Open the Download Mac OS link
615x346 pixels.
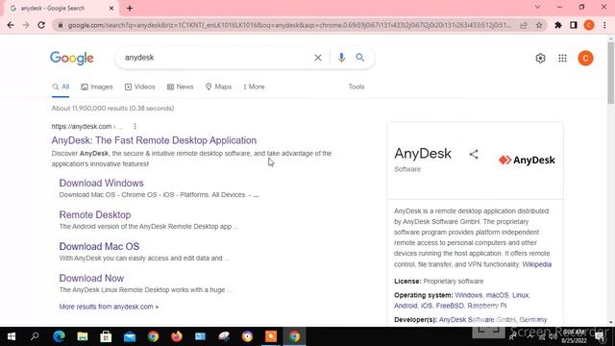point(99,246)
